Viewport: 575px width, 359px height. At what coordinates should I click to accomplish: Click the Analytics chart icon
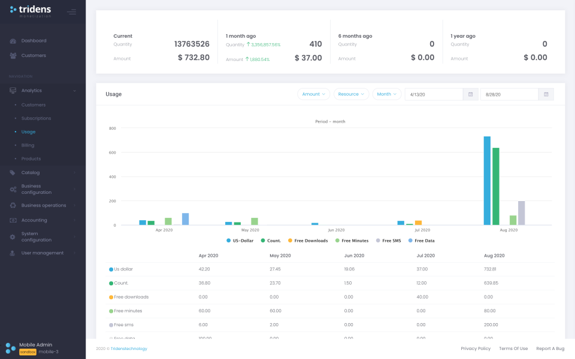click(x=13, y=91)
